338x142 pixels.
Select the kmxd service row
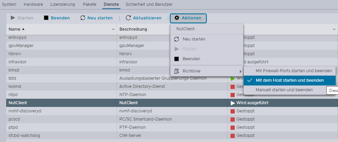tap(172, 70)
